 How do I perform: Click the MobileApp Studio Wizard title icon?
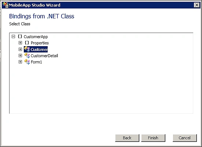click(5, 5)
